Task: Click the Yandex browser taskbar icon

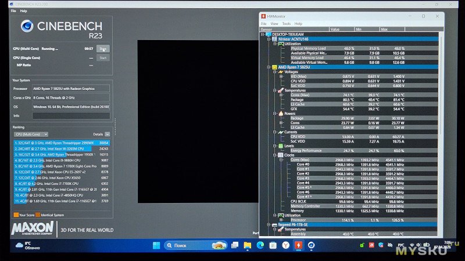Action: point(285,245)
